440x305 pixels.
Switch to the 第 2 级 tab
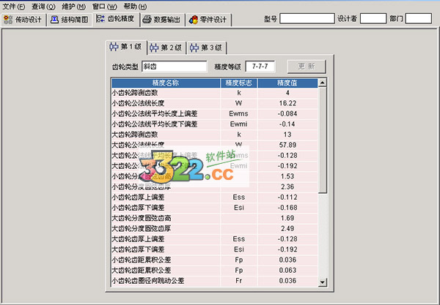(x=166, y=48)
